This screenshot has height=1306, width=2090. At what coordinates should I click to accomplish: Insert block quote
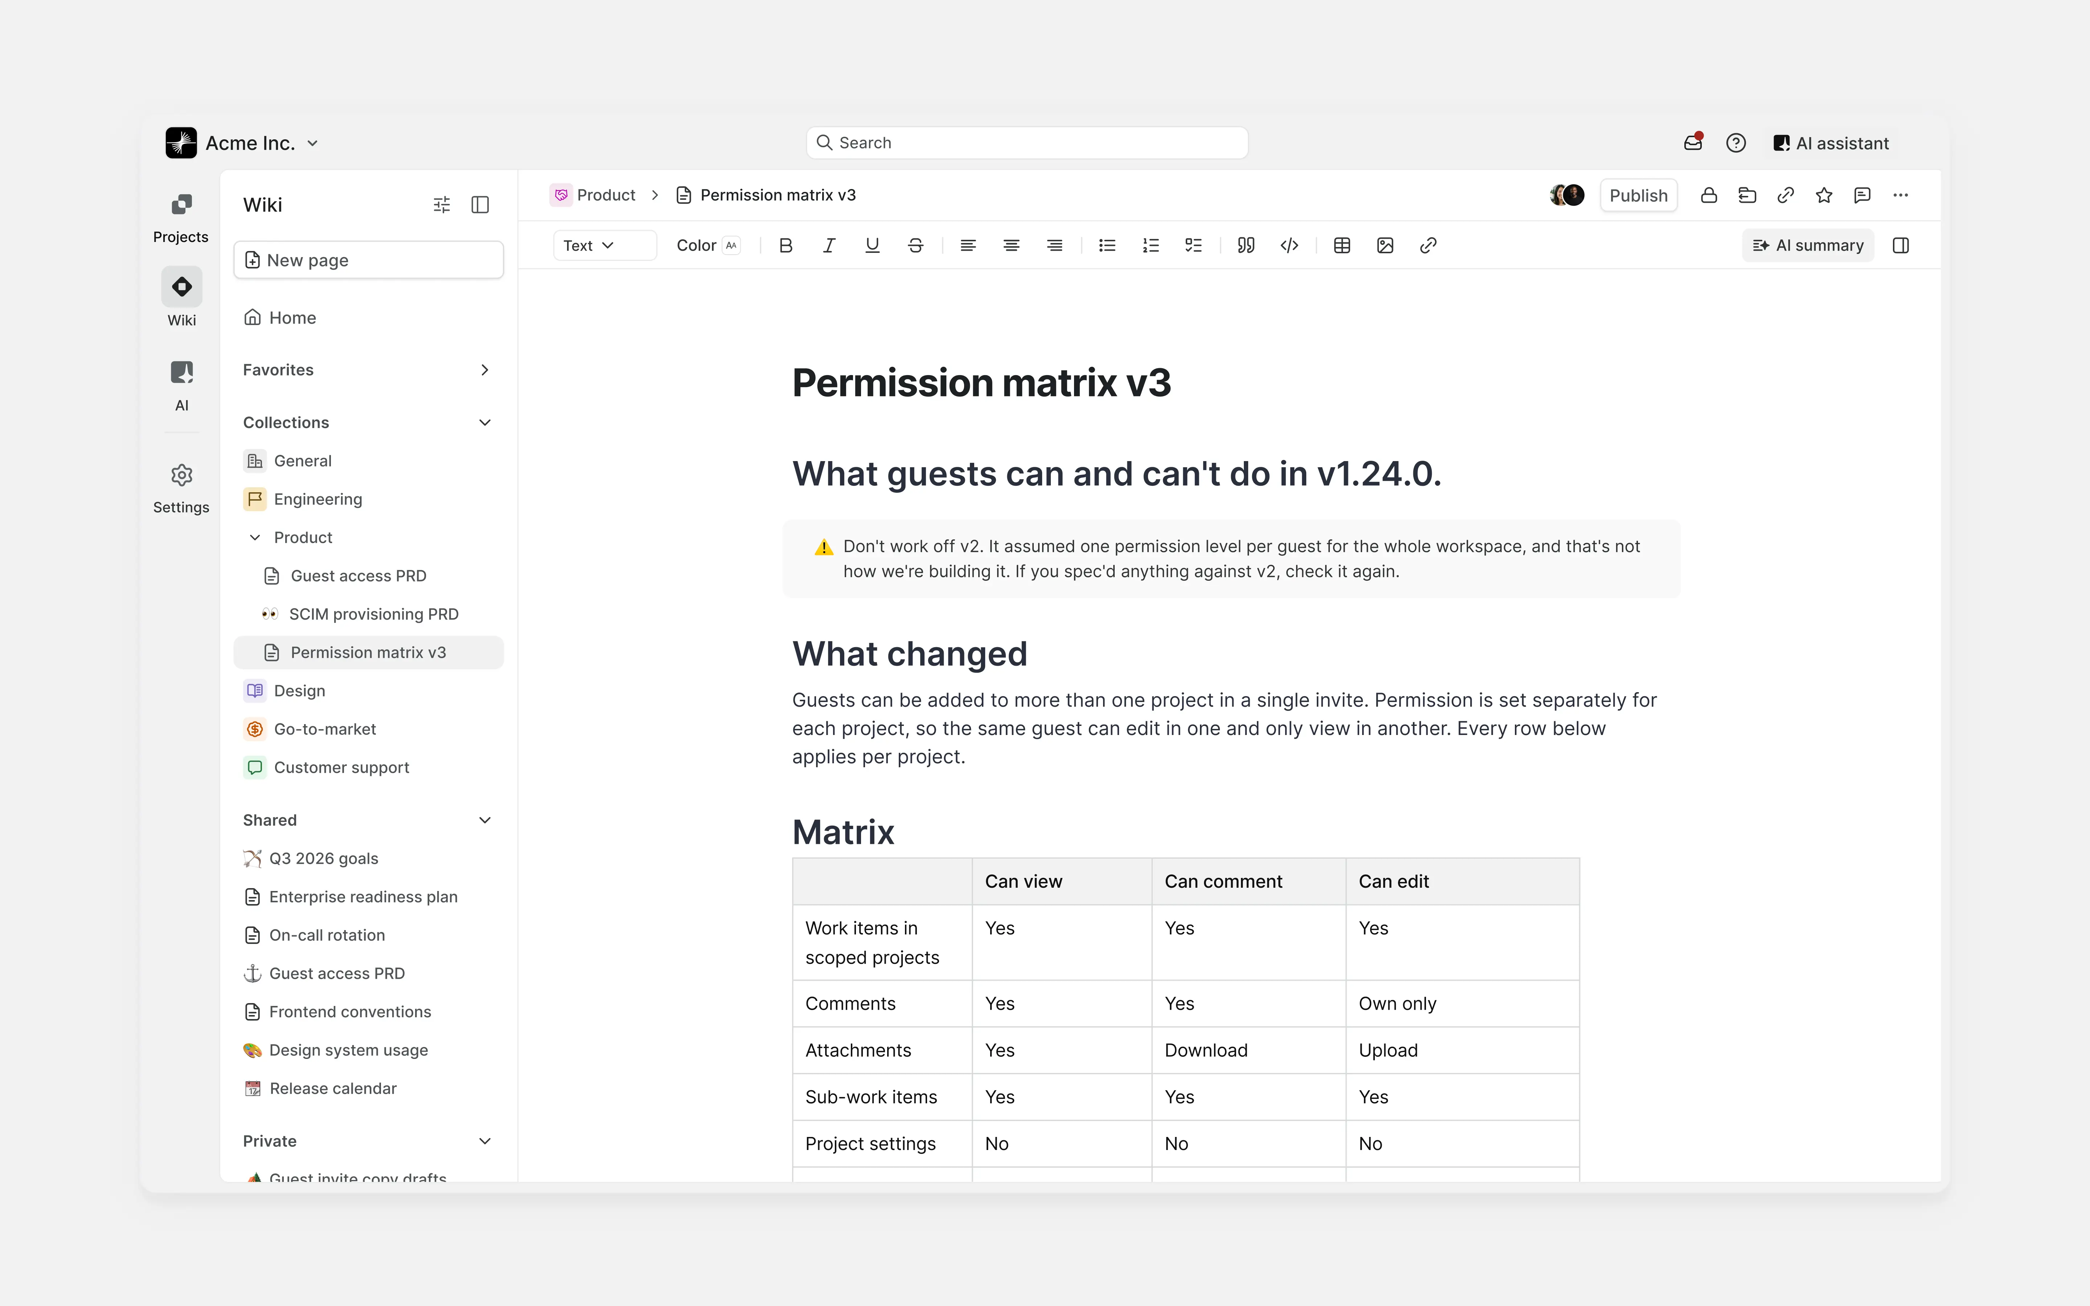[x=1246, y=245]
